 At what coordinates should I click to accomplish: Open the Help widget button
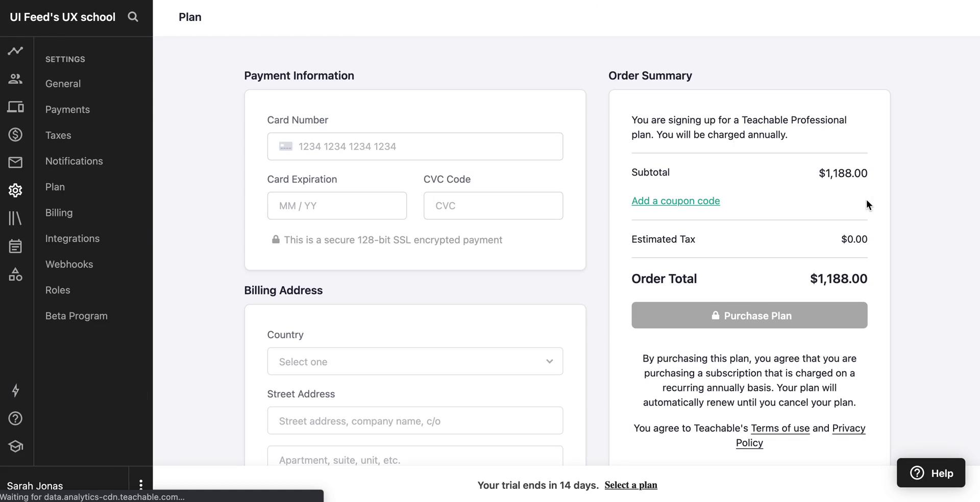pos(931,473)
